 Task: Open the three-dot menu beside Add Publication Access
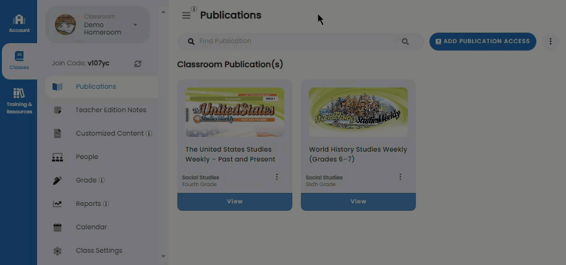[551, 41]
